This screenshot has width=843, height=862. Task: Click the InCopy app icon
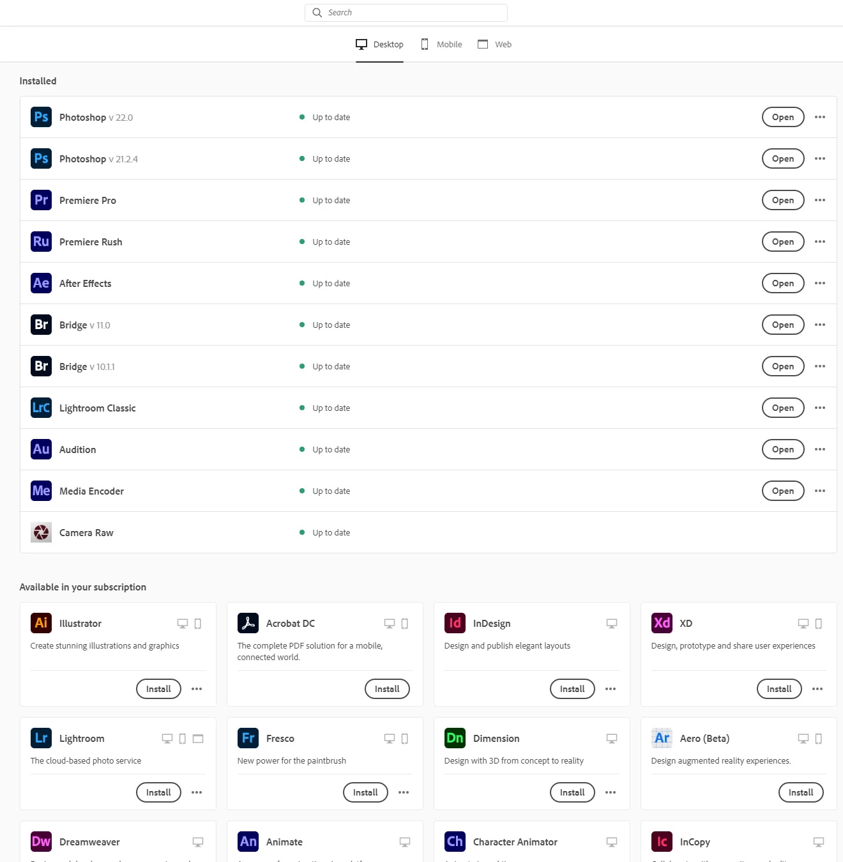pyautogui.click(x=662, y=842)
